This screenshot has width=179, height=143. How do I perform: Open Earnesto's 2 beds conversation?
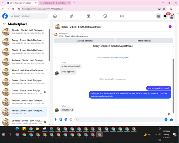(24, 122)
